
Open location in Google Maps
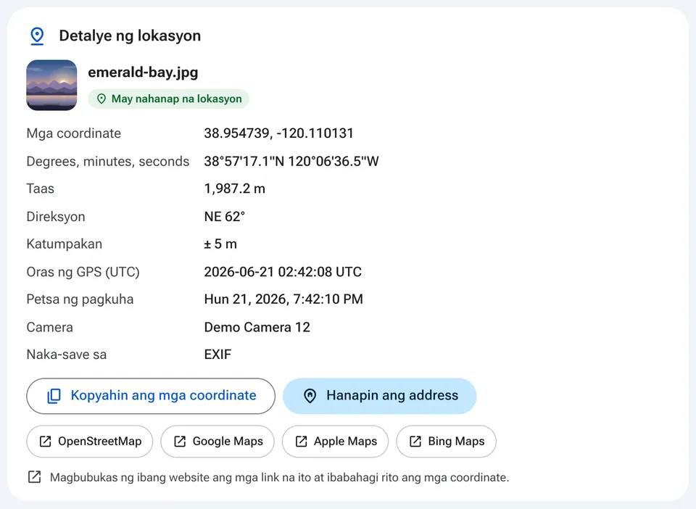tap(217, 441)
